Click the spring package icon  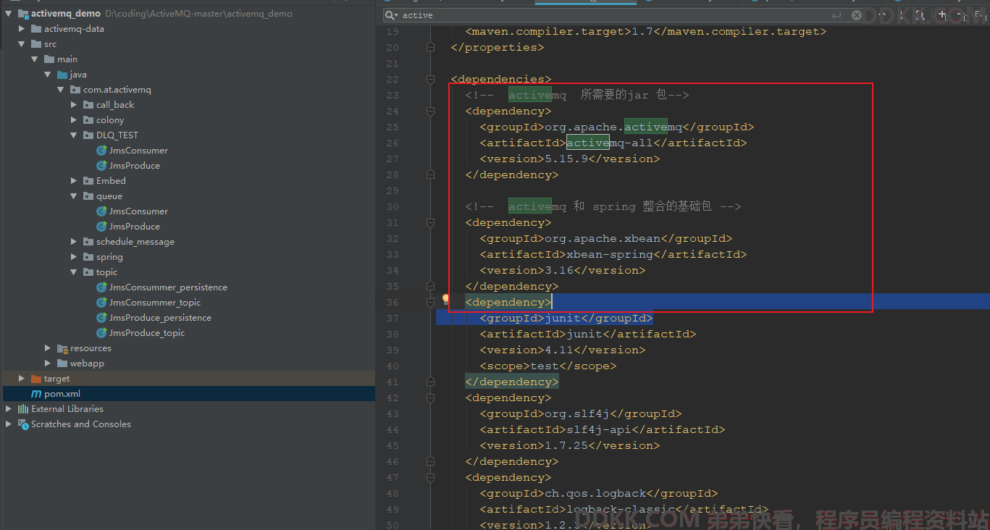click(89, 257)
